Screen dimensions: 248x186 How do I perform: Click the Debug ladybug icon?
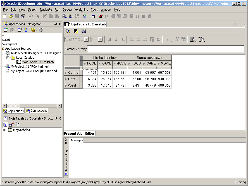point(101,16)
